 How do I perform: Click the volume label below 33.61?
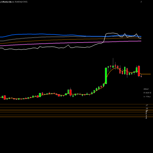pyautogui.click(x=147, y=93)
